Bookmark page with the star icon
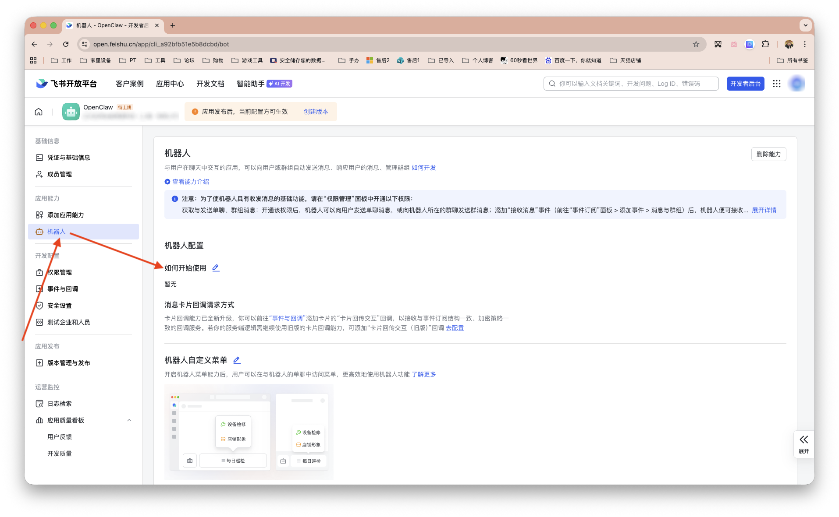The image size is (839, 517). click(x=696, y=44)
